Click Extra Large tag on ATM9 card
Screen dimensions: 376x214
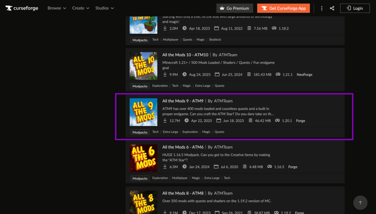170,132
